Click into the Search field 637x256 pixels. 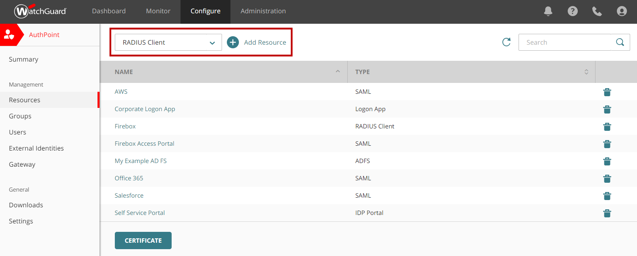pos(565,42)
